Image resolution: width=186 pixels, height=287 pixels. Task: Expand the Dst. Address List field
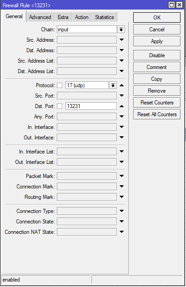click(x=122, y=71)
